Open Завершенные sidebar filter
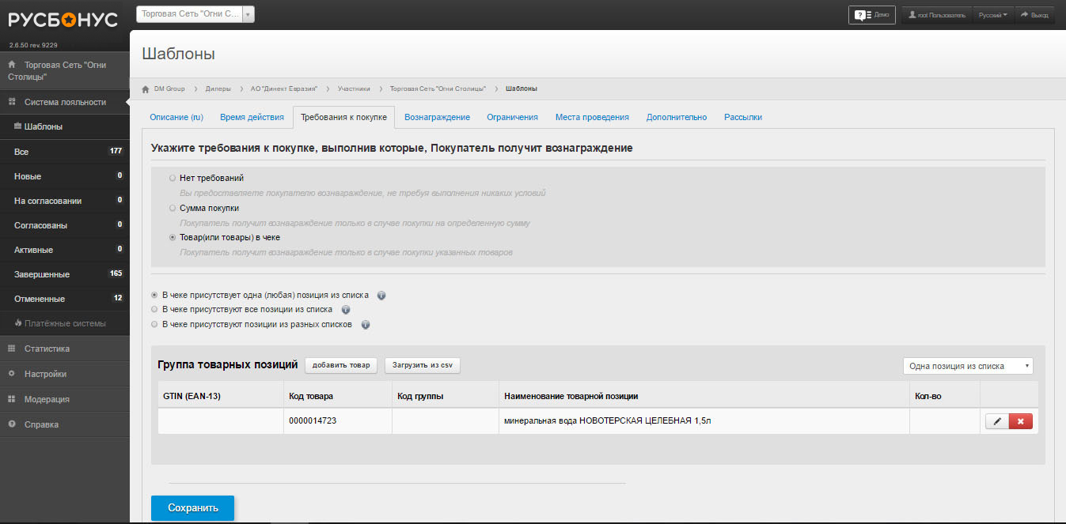 (x=64, y=274)
